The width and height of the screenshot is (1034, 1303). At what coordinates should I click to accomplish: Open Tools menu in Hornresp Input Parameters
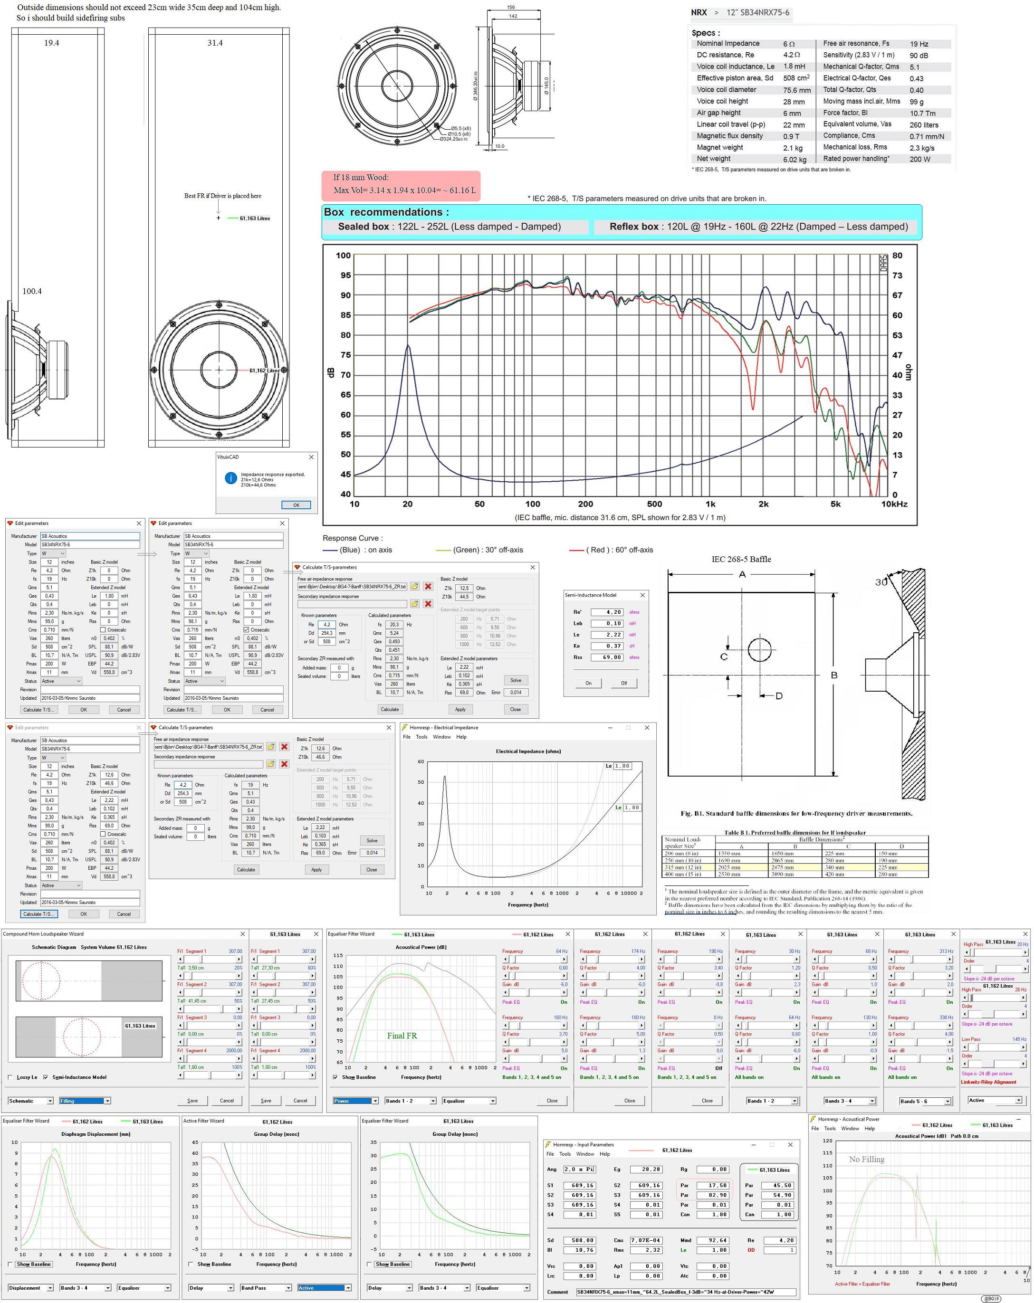coord(565,1154)
